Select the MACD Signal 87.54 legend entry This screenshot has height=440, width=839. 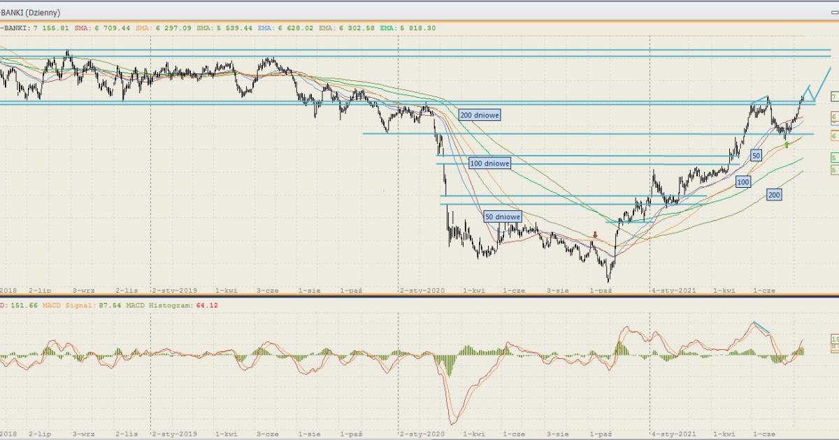82,305
